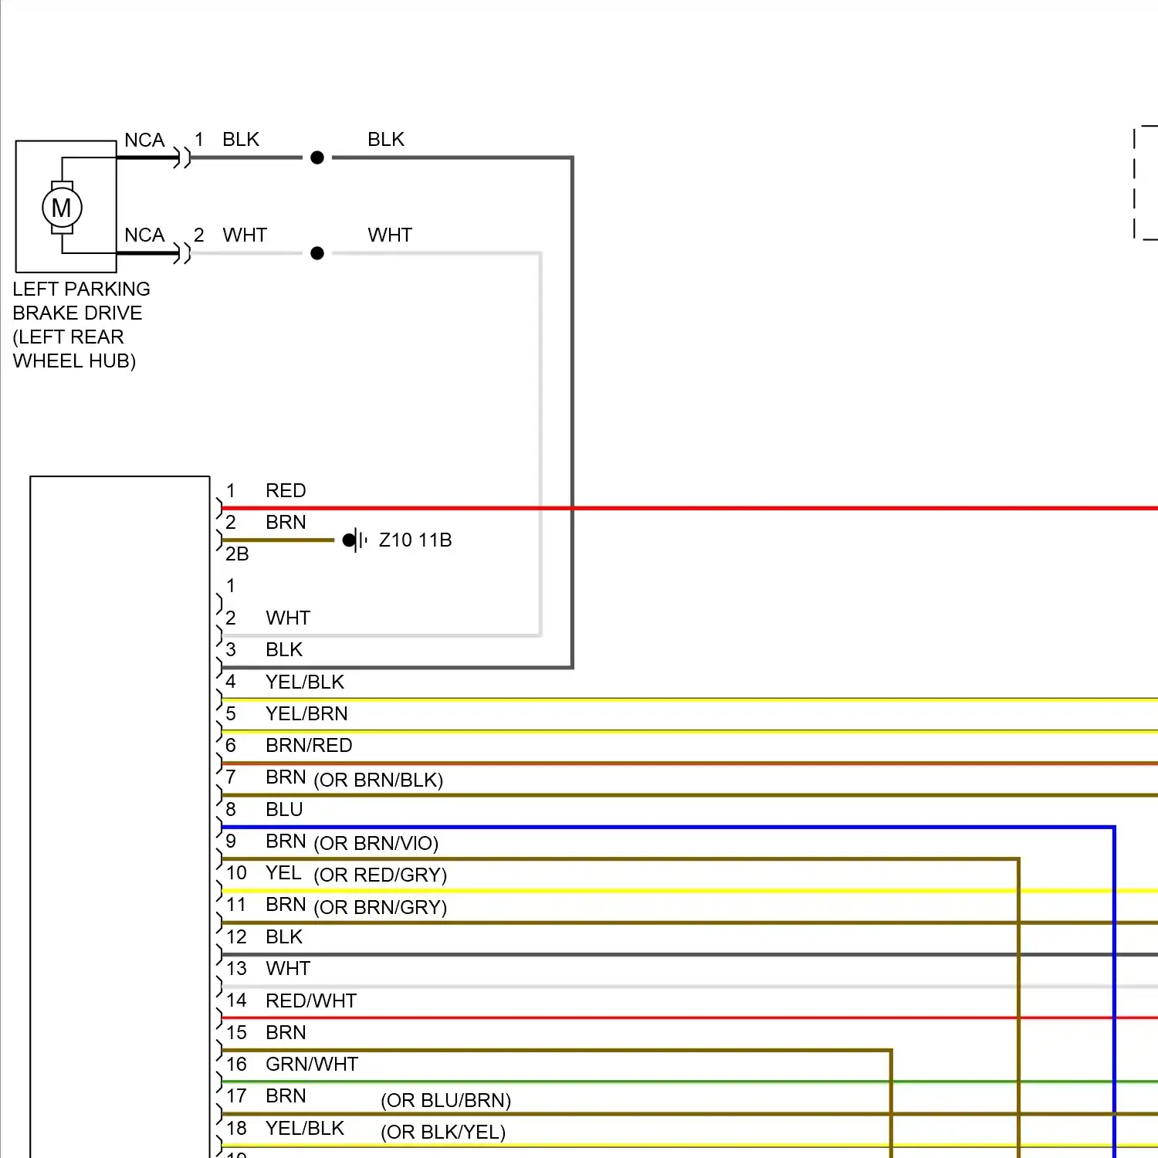This screenshot has height=1158, width=1158.
Task: Click the dashed component box outline
Action: tap(1136, 183)
